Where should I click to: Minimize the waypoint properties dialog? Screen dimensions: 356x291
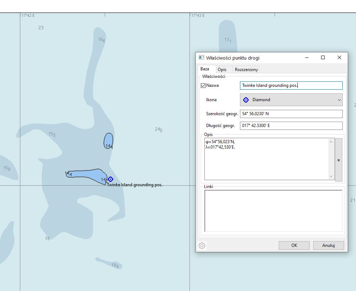click(x=306, y=58)
